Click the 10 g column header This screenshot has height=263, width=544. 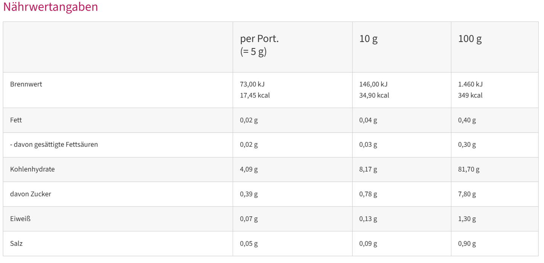click(369, 39)
